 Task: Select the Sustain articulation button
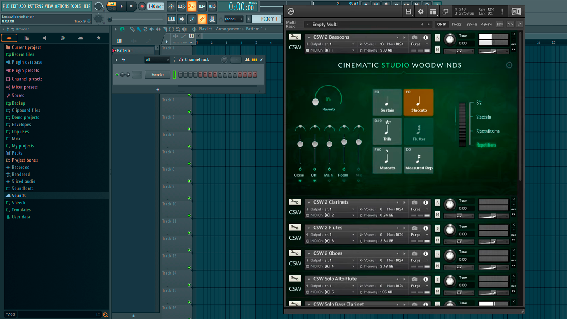tap(387, 102)
